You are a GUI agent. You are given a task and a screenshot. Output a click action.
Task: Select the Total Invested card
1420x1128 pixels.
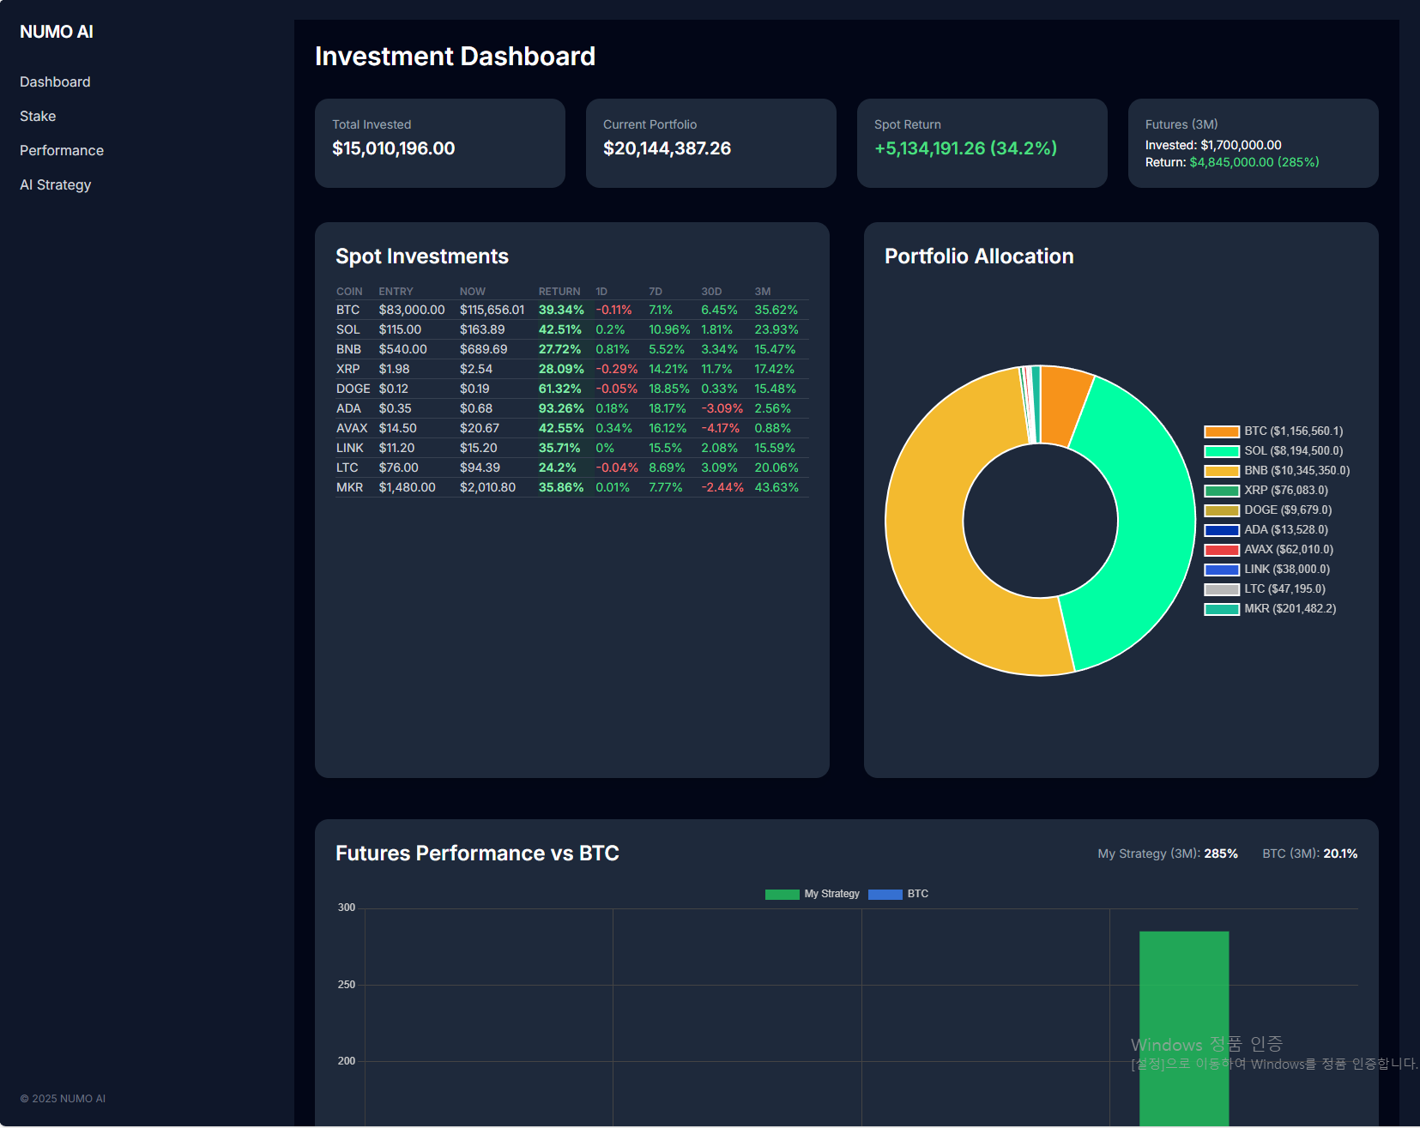point(440,143)
